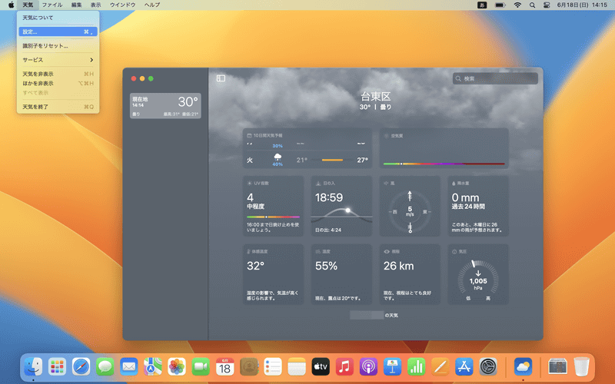This screenshot has height=384, width=615.
Task: Open Numbers from the Dock
Action: point(416,367)
